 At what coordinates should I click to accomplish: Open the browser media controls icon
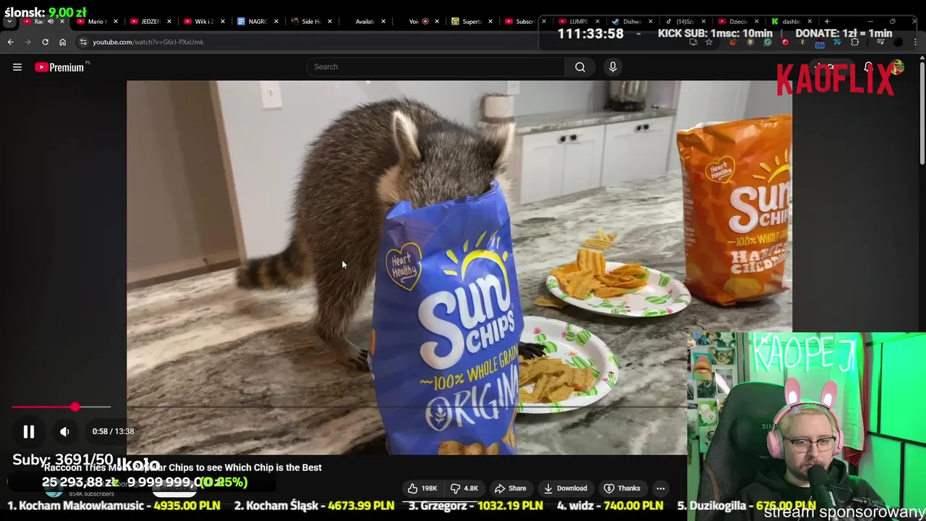(880, 42)
